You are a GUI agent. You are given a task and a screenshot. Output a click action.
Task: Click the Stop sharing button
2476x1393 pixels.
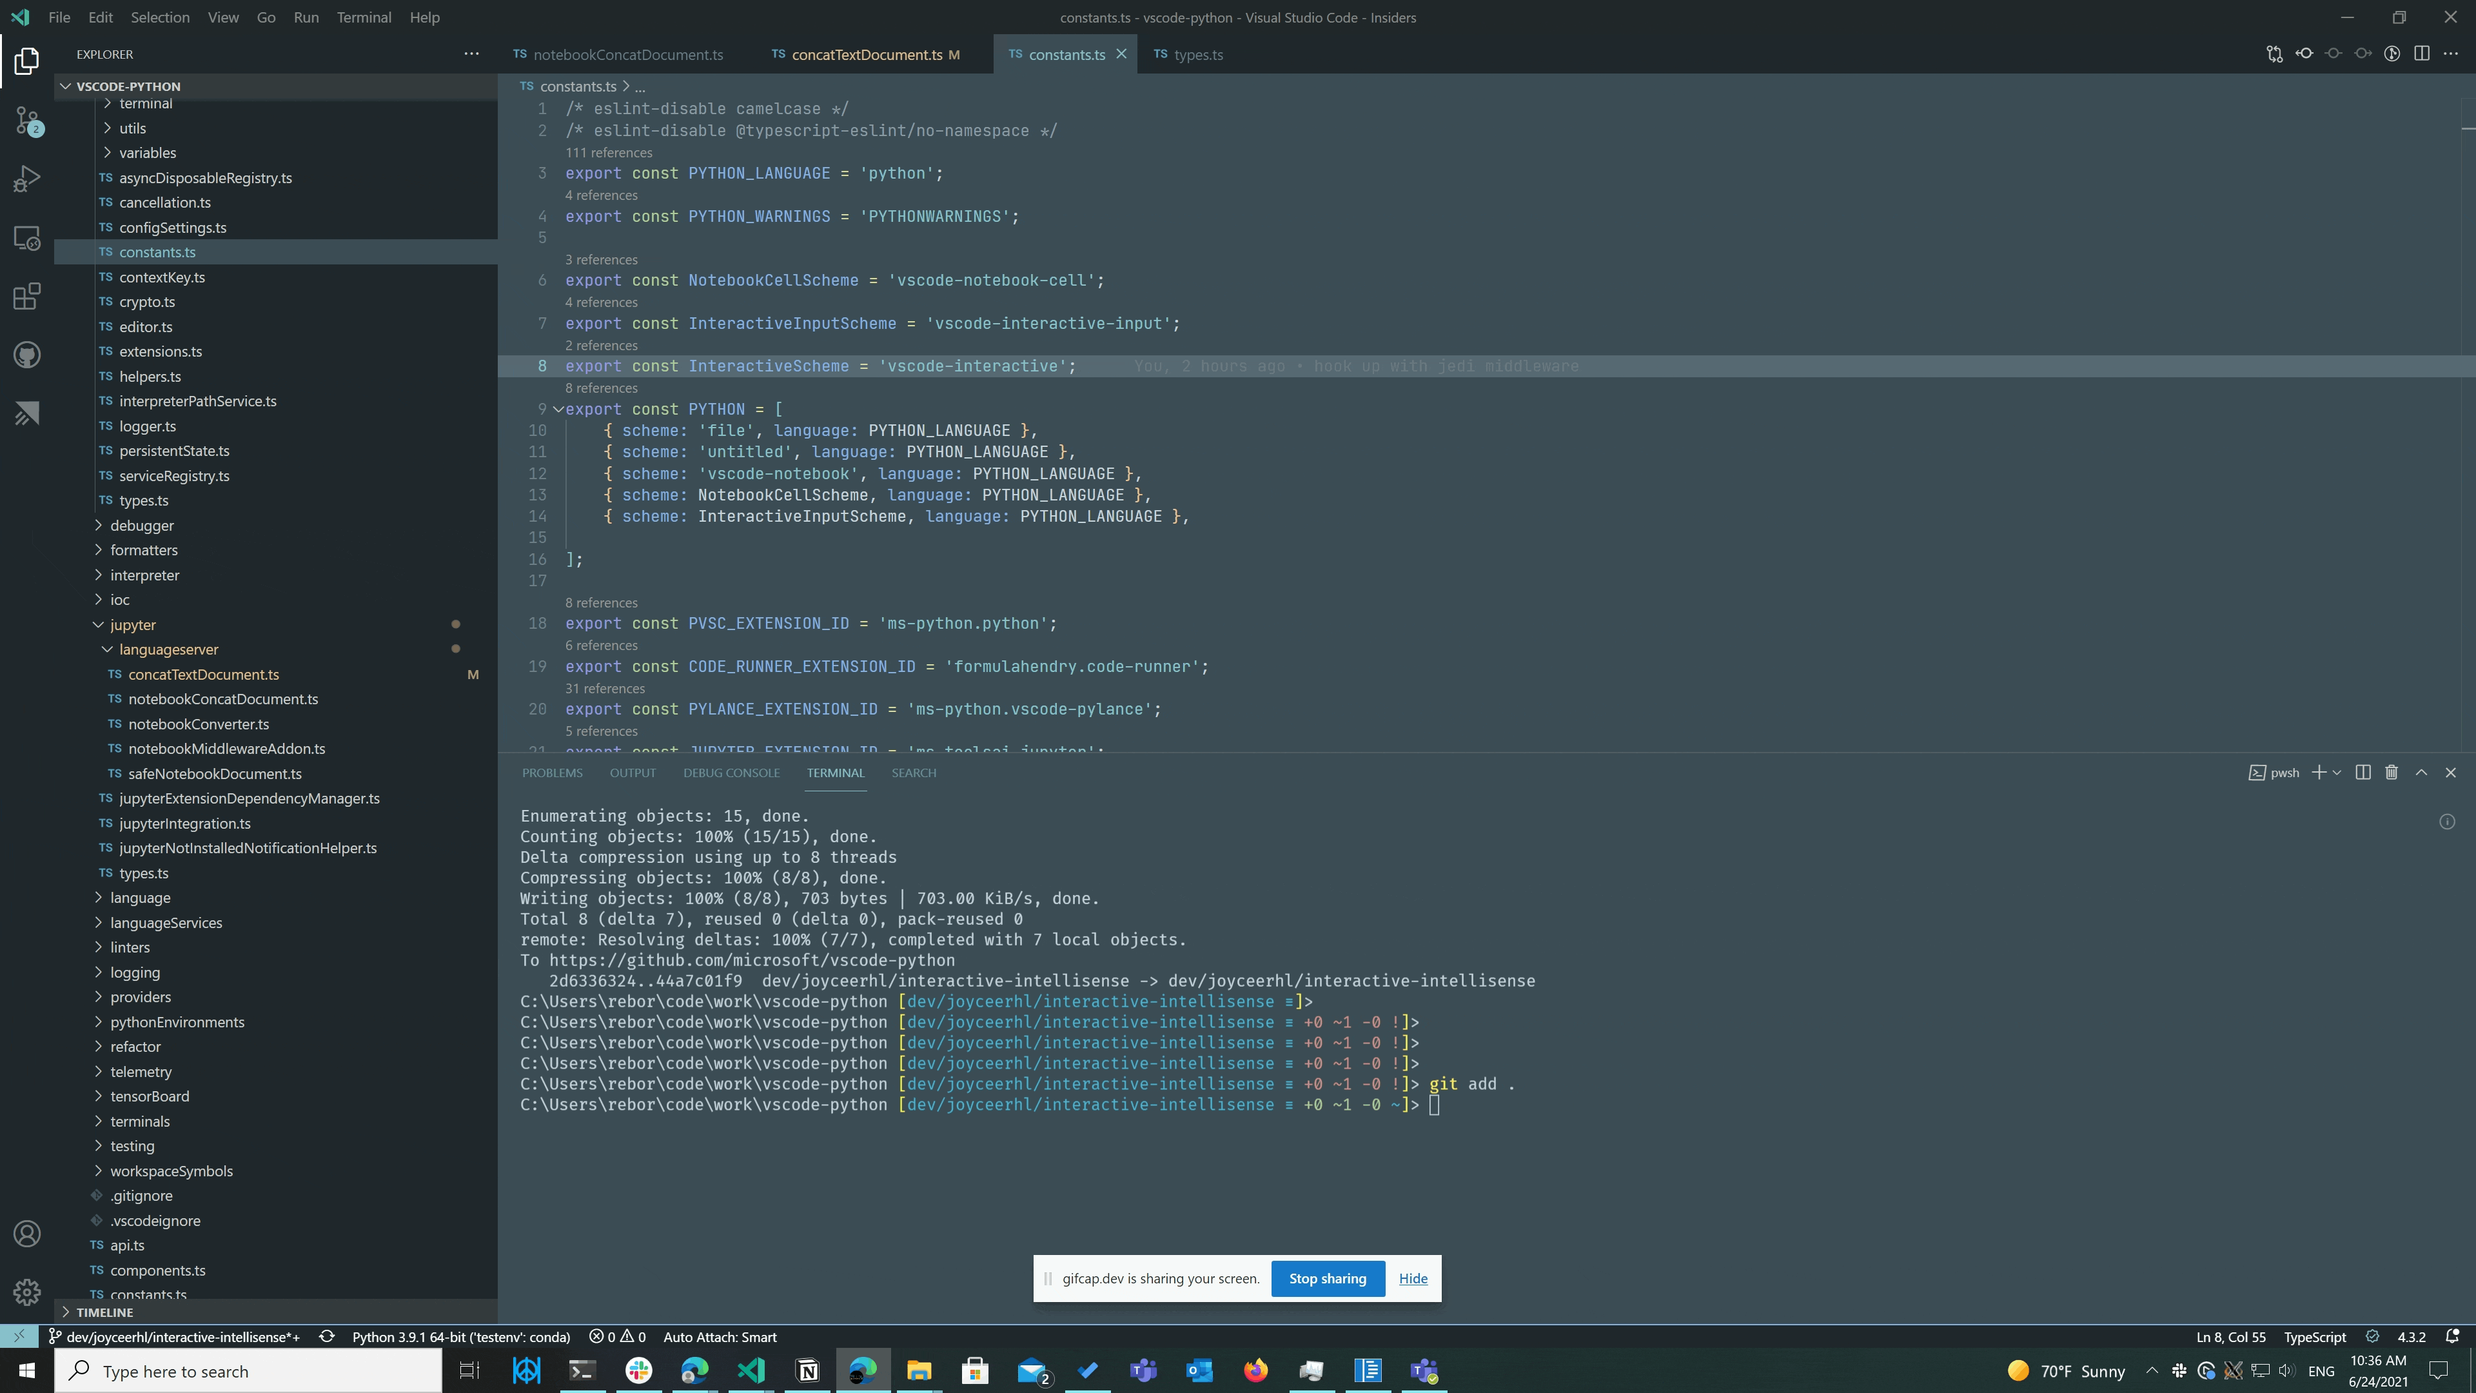pyautogui.click(x=1328, y=1279)
